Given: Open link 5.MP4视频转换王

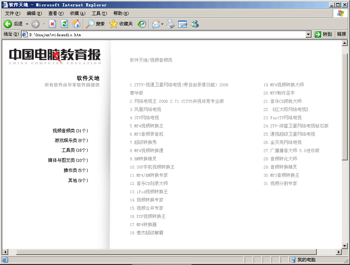Looking at the screenshot, I should (147, 126).
